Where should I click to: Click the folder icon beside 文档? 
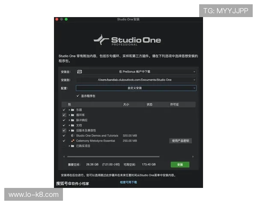pyautogui.click(x=72, y=126)
